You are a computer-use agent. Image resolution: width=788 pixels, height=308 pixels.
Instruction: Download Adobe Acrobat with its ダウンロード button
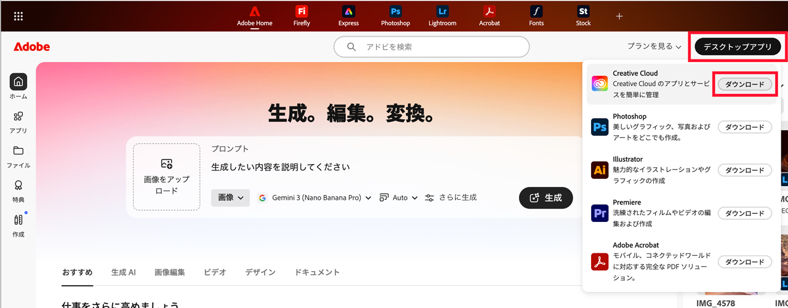(x=745, y=262)
